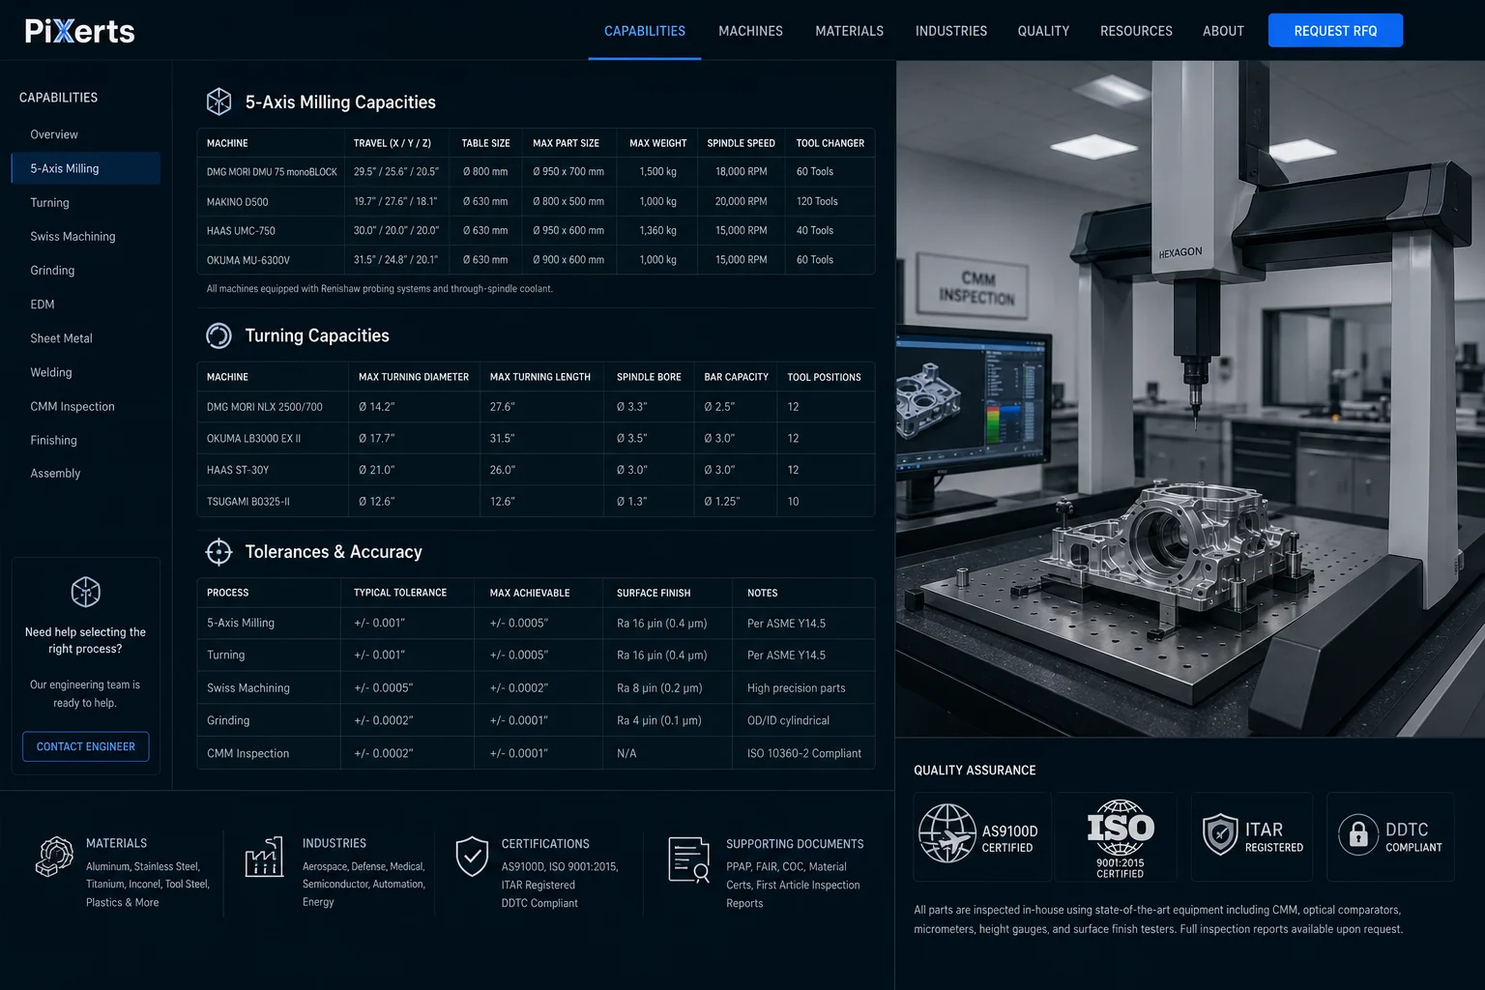Click the Spindle Speed column header
The height and width of the screenshot is (990, 1485).
tap(741, 143)
